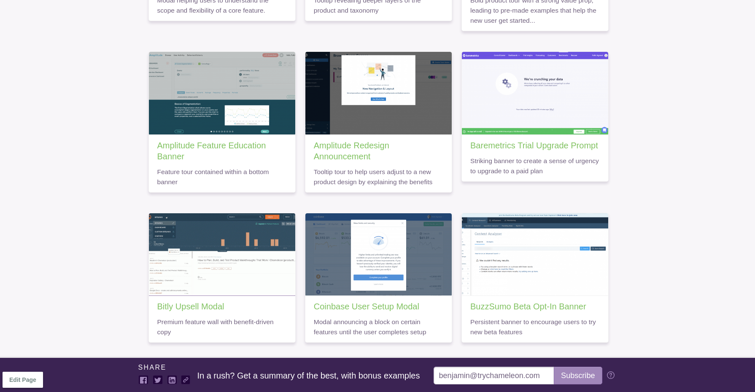Click Baremetrics Trial Upgrade screenshot thumbnail
The height and width of the screenshot is (392, 755).
click(x=535, y=93)
